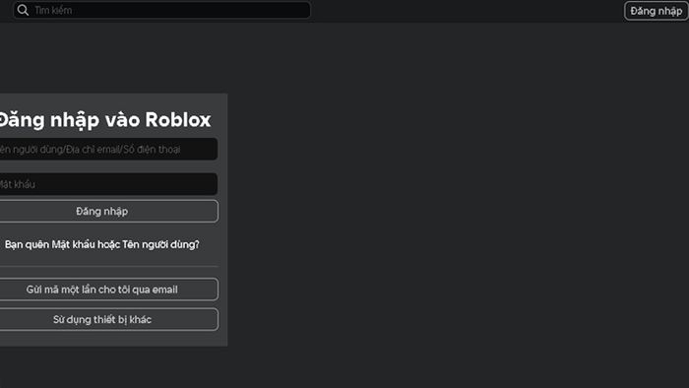Focus the Mật khẩu password field
Screen dimensions: 689x388
(x=108, y=184)
